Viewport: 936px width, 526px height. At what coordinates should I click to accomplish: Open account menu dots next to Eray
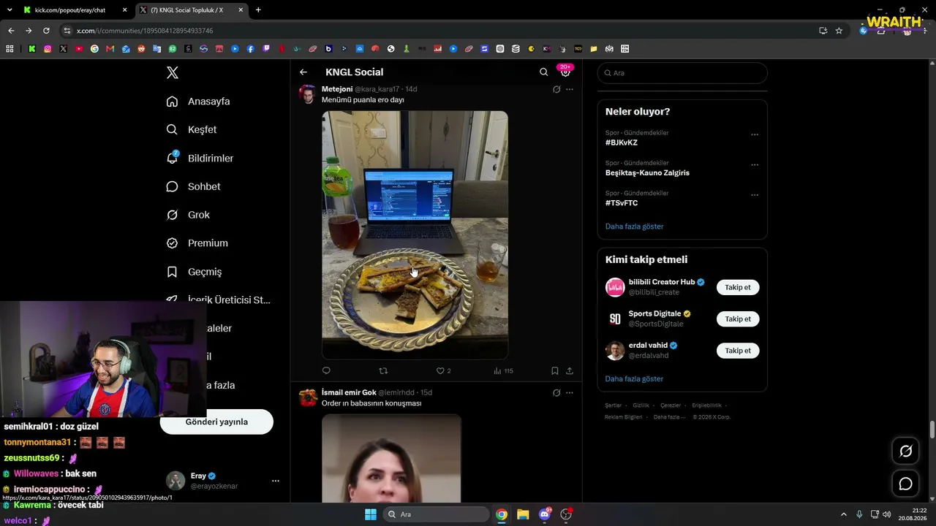pos(276,481)
